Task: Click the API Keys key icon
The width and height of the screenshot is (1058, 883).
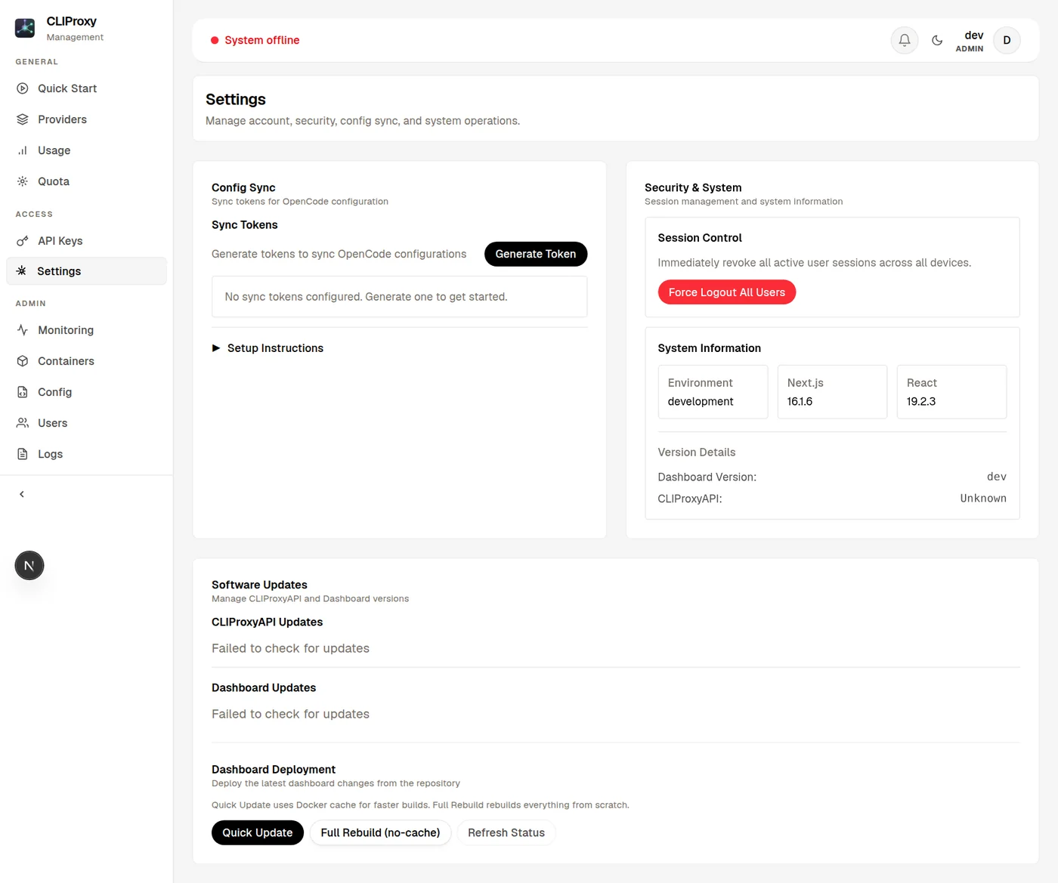Action: [23, 241]
